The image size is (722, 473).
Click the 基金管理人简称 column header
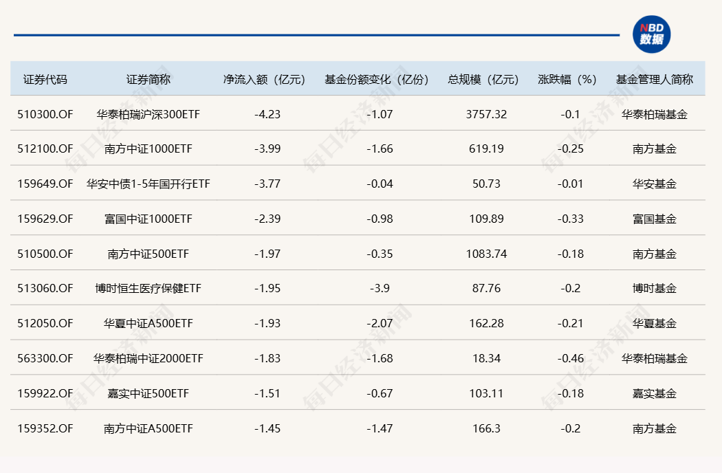point(654,79)
